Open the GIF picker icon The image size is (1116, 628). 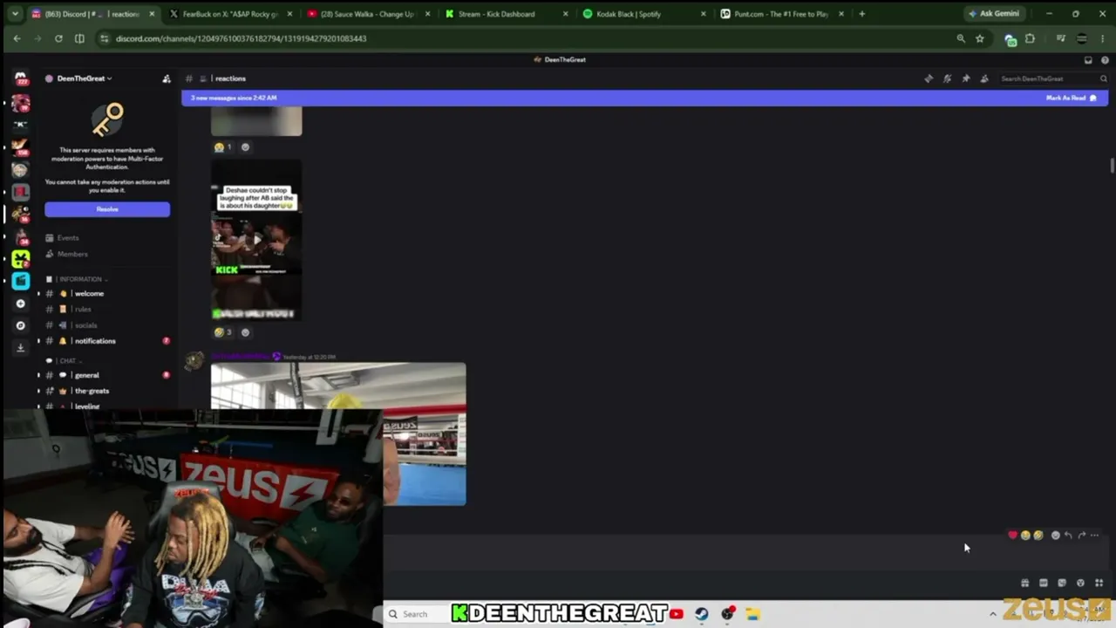click(1044, 584)
